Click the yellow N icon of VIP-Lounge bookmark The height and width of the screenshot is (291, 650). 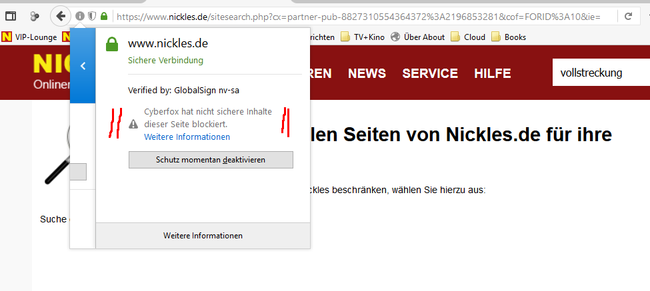[7, 37]
